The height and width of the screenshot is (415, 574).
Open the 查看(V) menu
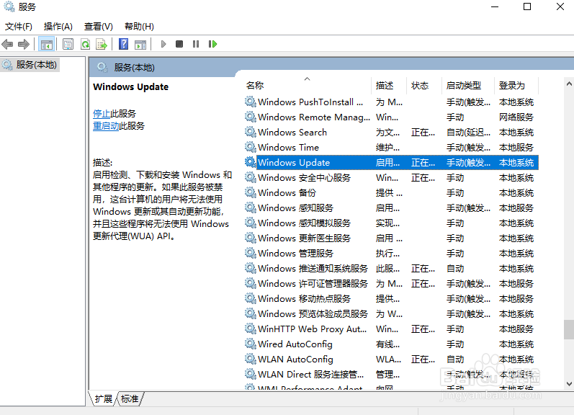[98, 27]
